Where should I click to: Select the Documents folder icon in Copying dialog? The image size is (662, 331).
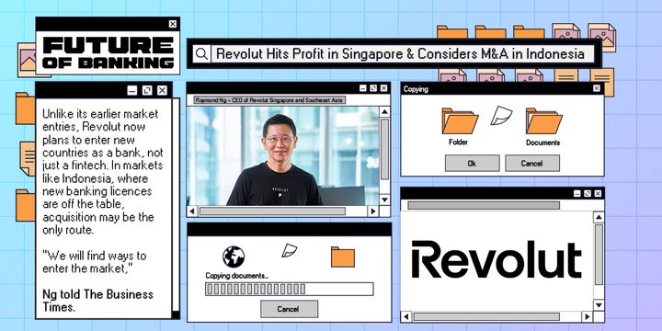click(x=543, y=120)
